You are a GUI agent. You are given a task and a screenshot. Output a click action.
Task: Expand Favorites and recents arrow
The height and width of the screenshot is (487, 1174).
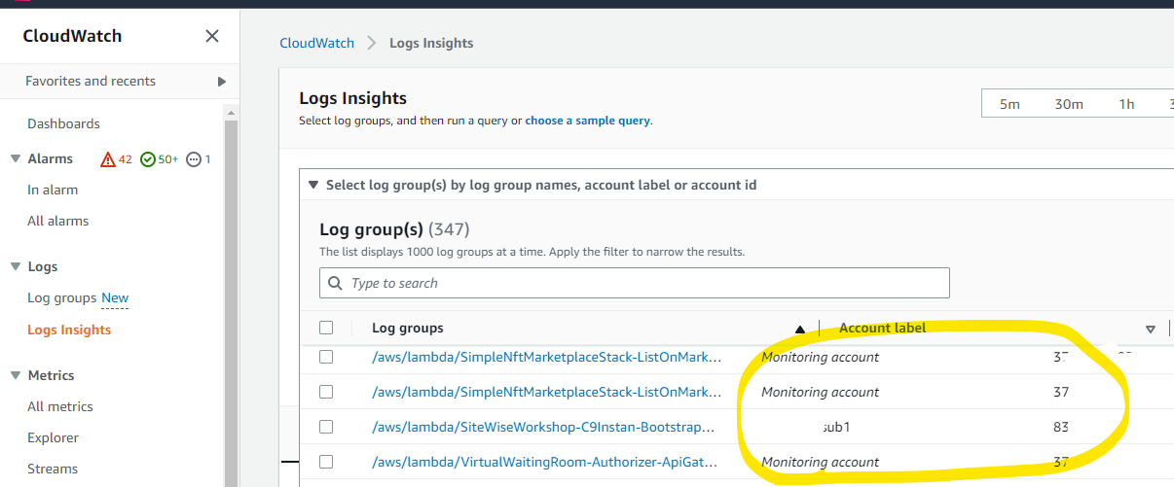coord(222,82)
